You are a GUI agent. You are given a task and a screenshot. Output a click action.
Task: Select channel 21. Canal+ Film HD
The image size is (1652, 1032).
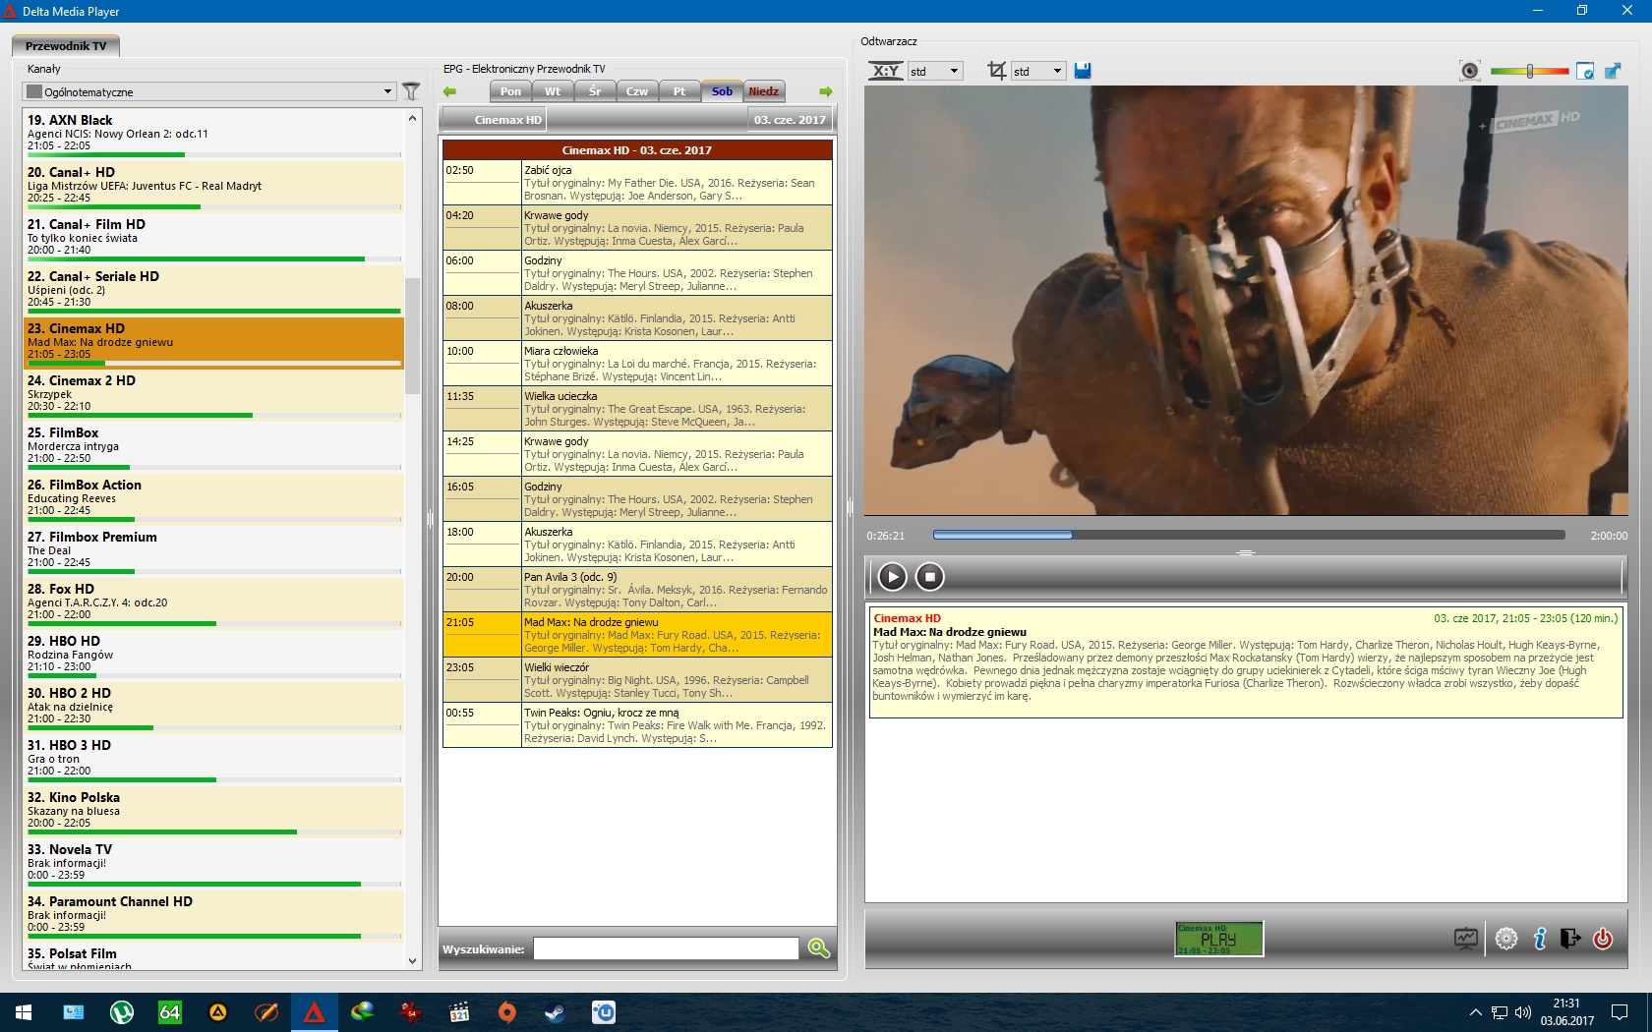213,238
